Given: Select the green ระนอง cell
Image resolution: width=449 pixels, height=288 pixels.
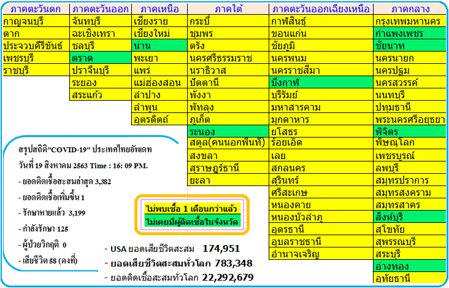Looking at the screenshot, I should (x=228, y=131).
